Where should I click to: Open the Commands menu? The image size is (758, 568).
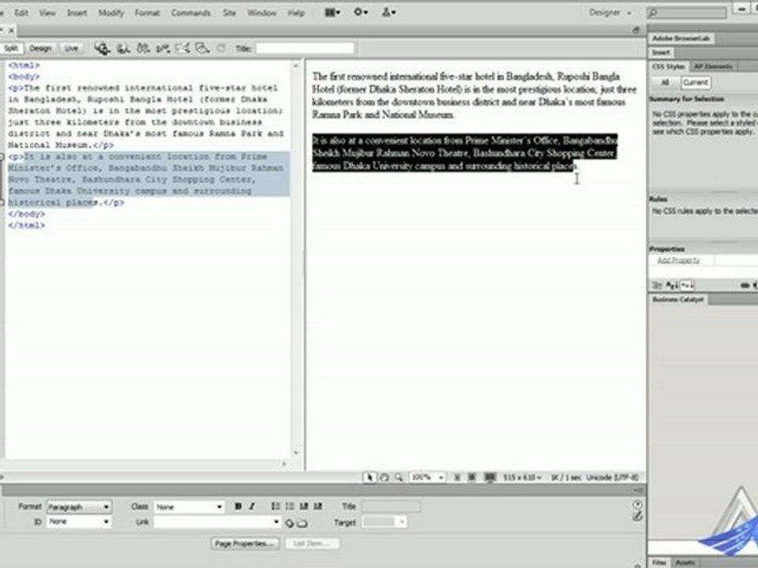click(190, 13)
